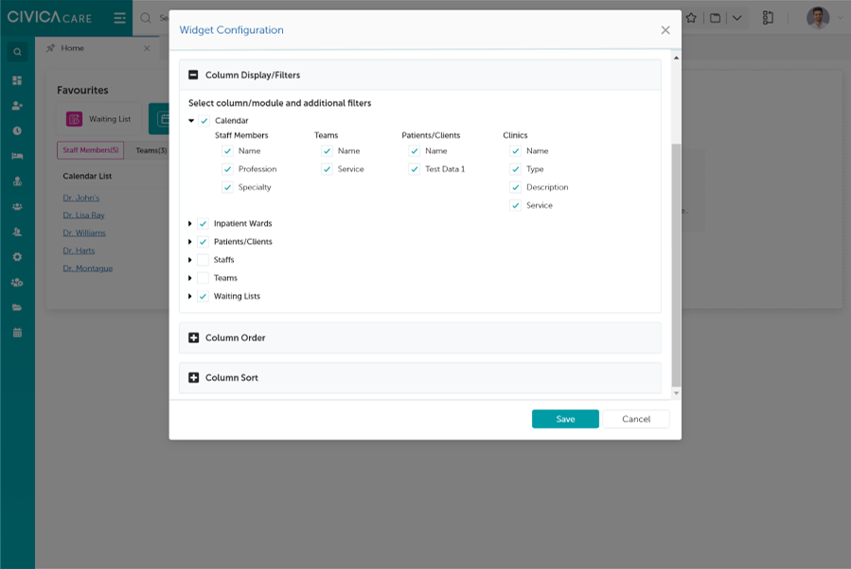Viewport: 851px width, 569px height.
Task: Open the bed icon in sidebar
Action: tap(17, 156)
